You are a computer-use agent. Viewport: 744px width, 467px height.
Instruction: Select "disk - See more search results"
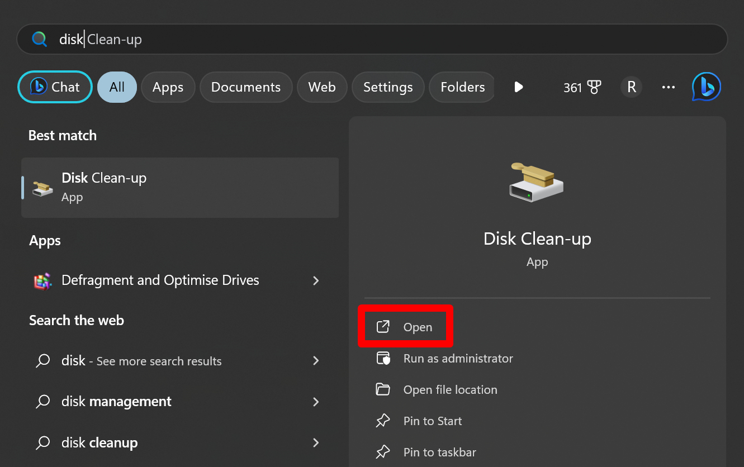pos(180,361)
